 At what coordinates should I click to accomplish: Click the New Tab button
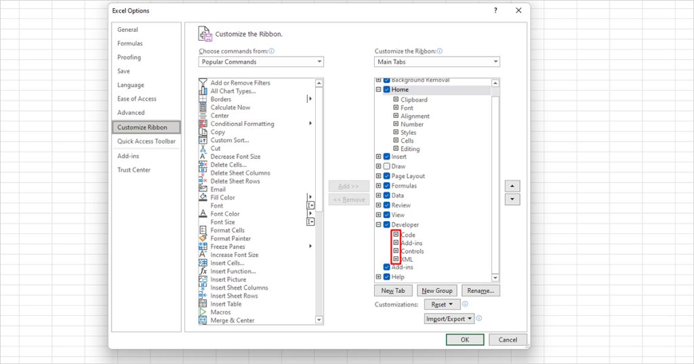[x=393, y=291]
